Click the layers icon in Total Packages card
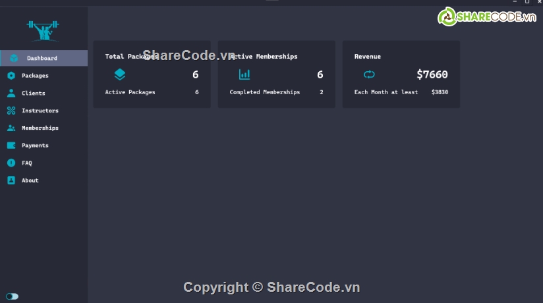This screenshot has width=543, height=303. pyautogui.click(x=119, y=74)
